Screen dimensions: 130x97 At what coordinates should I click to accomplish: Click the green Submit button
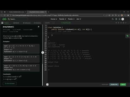click(123, 85)
